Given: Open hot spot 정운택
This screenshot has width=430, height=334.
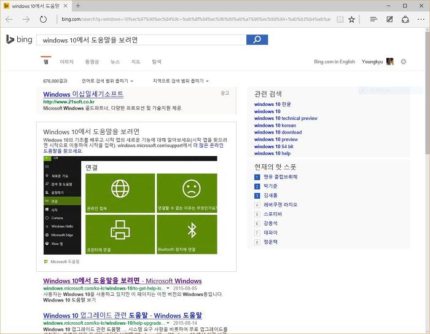Looking at the screenshot, I should click(270, 242).
